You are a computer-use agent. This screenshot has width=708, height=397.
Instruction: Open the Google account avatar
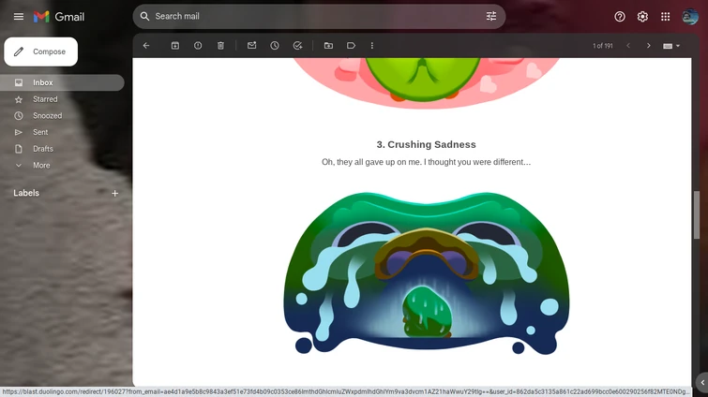(690, 17)
